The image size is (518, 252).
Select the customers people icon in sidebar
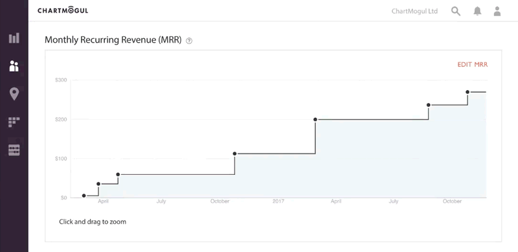click(x=14, y=66)
